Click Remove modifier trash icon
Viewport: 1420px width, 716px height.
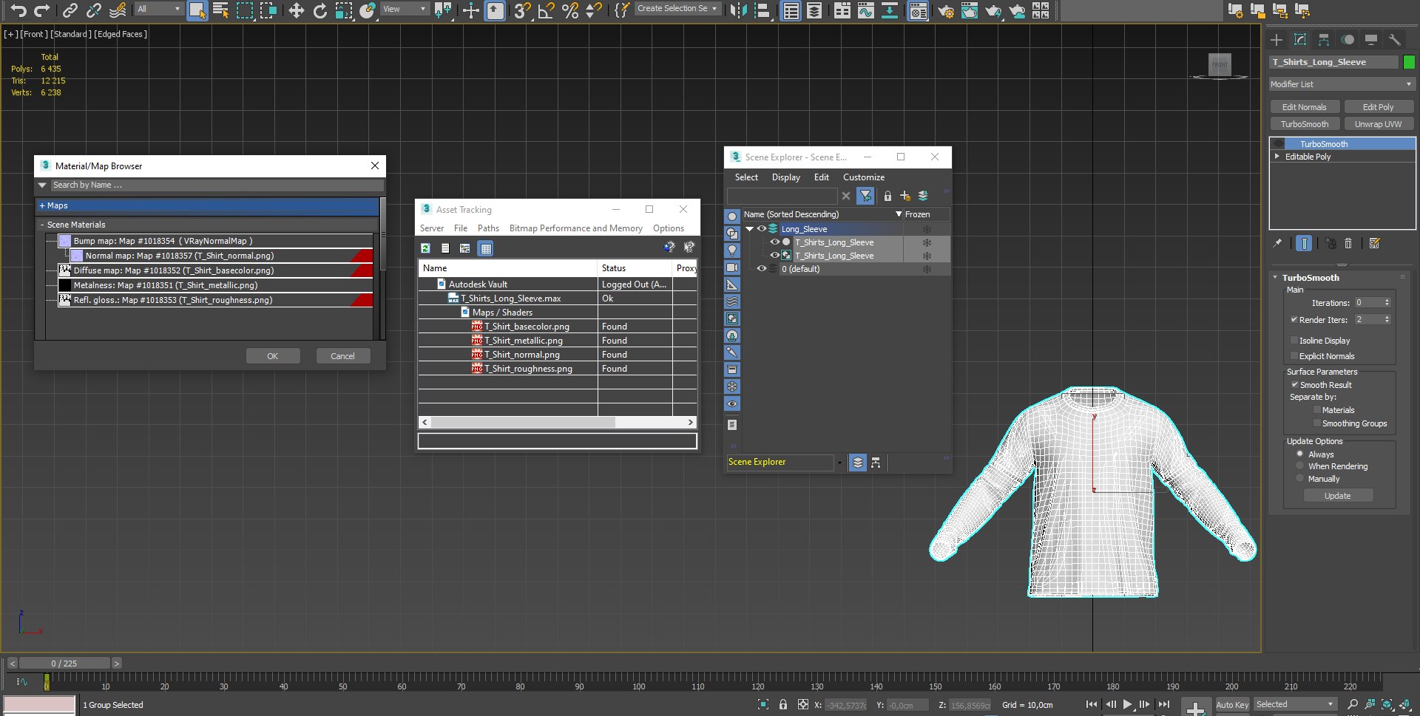click(1348, 243)
